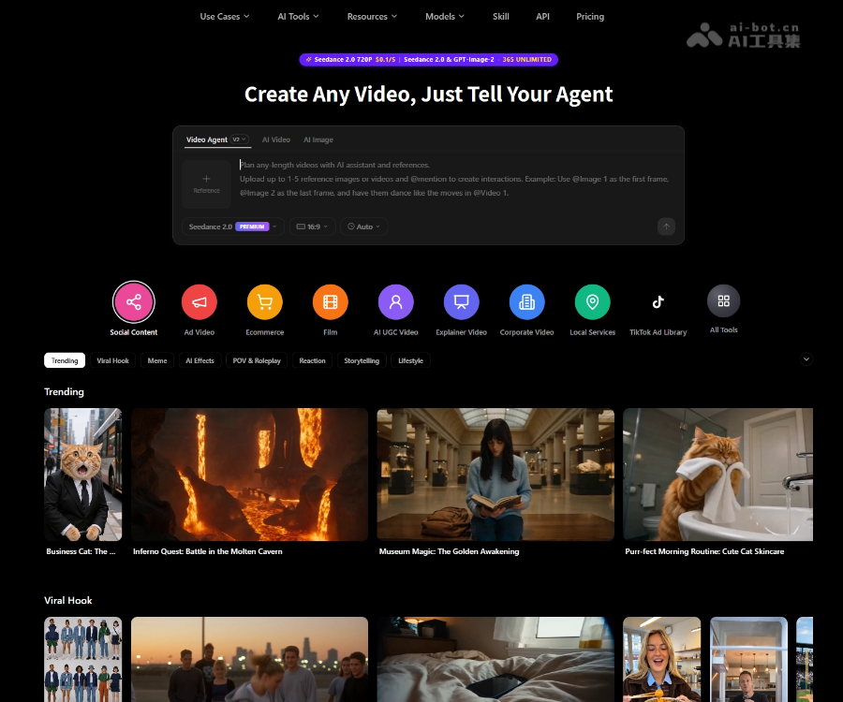
Task: Expand more category filters with chevron
Action: point(806,358)
